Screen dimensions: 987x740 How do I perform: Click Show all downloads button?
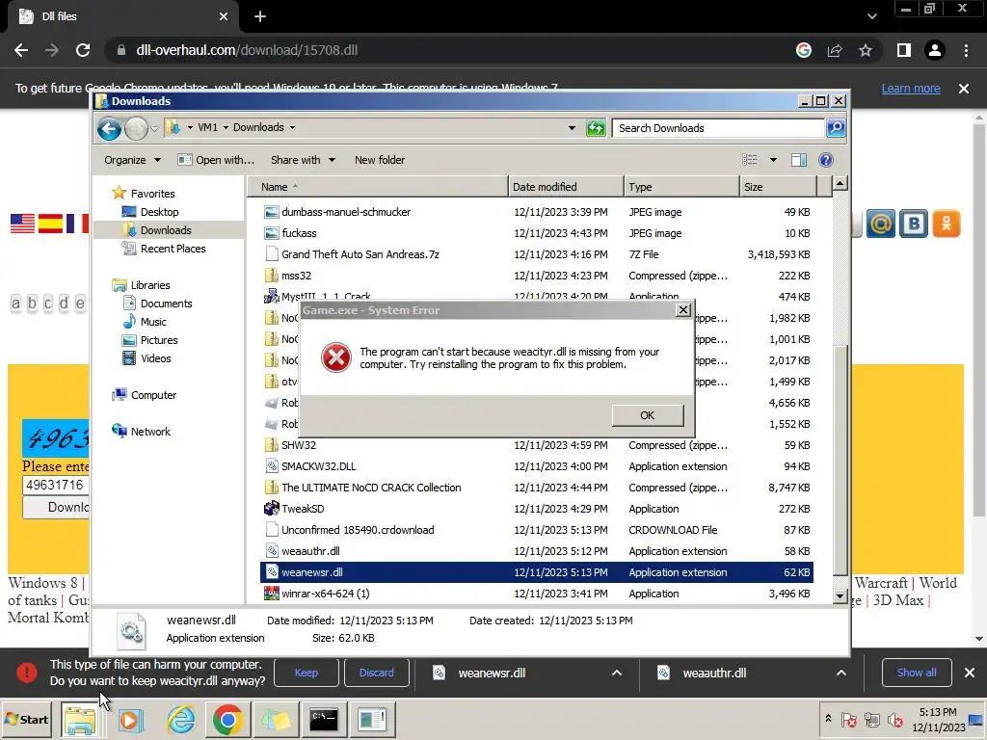coord(917,673)
